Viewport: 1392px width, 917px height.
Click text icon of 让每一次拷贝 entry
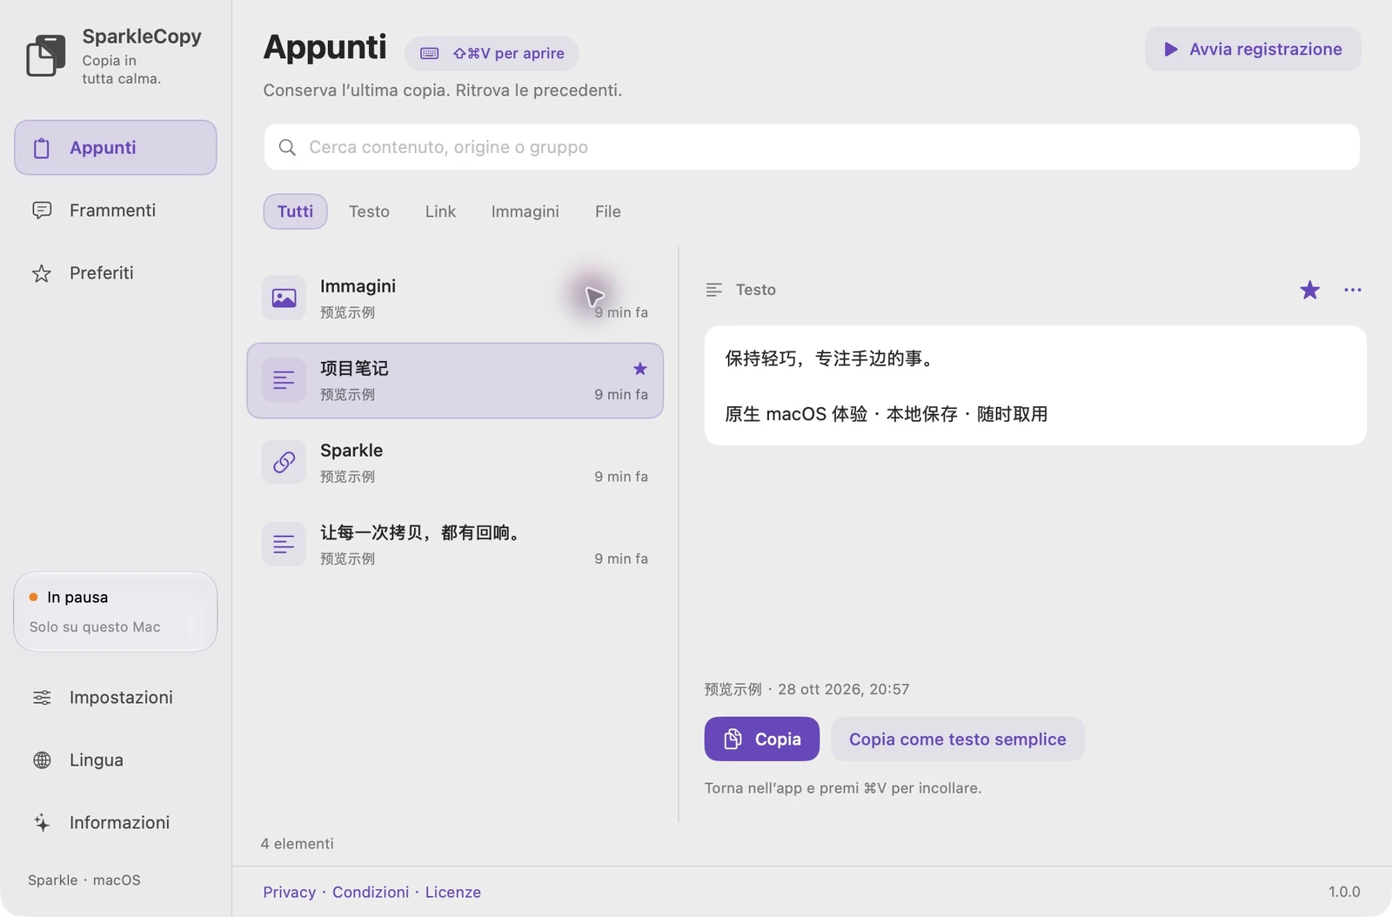pos(284,545)
